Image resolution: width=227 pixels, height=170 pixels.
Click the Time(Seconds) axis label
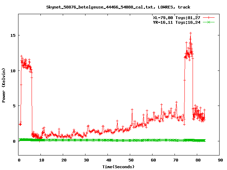[118, 167]
